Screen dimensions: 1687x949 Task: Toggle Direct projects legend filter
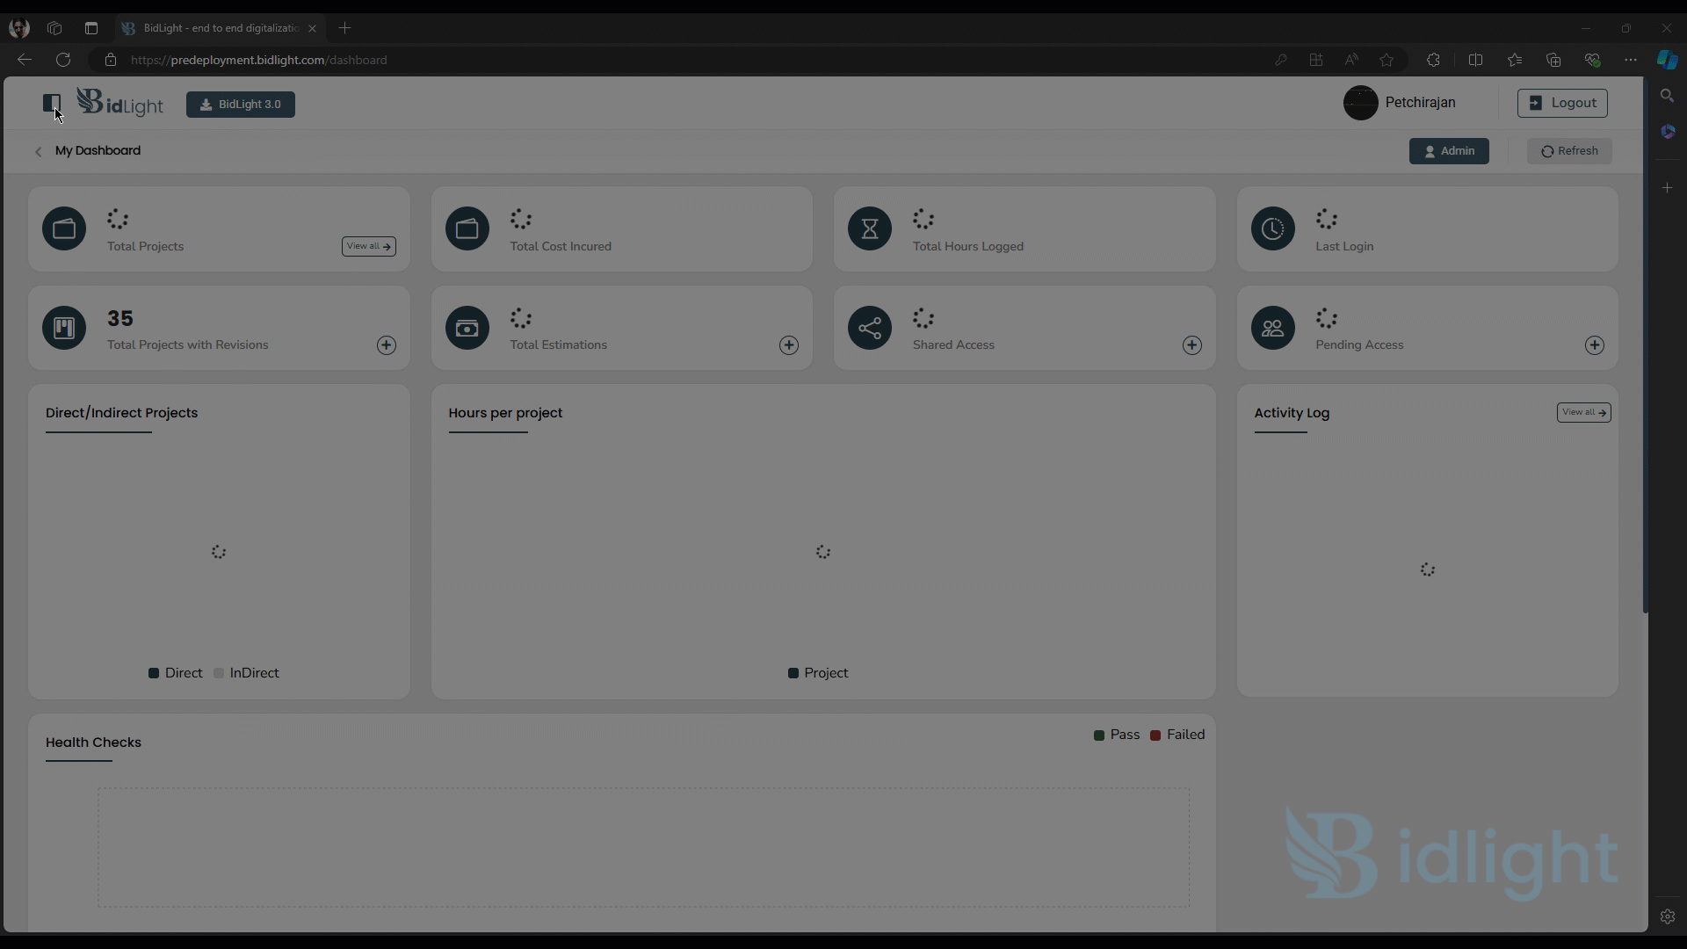tap(174, 673)
